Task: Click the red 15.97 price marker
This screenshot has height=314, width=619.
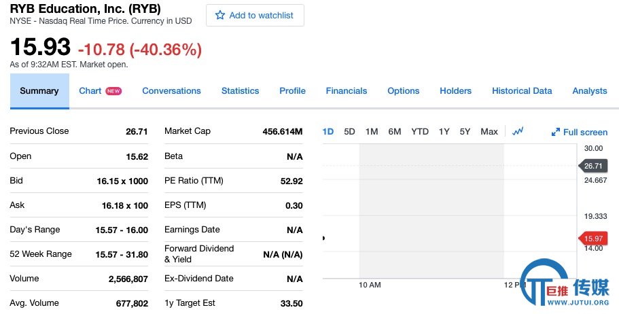Action: [x=592, y=239]
